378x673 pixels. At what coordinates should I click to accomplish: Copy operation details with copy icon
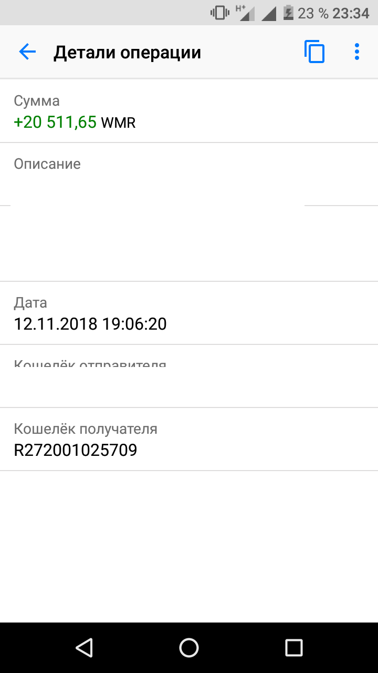314,52
